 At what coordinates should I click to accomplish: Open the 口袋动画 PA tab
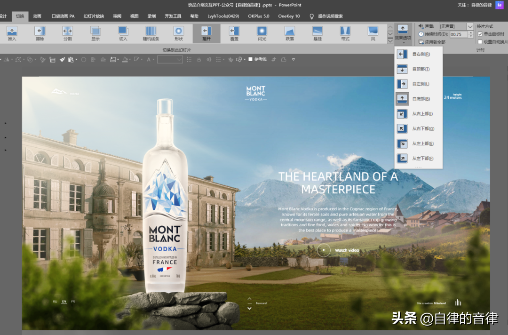click(63, 16)
